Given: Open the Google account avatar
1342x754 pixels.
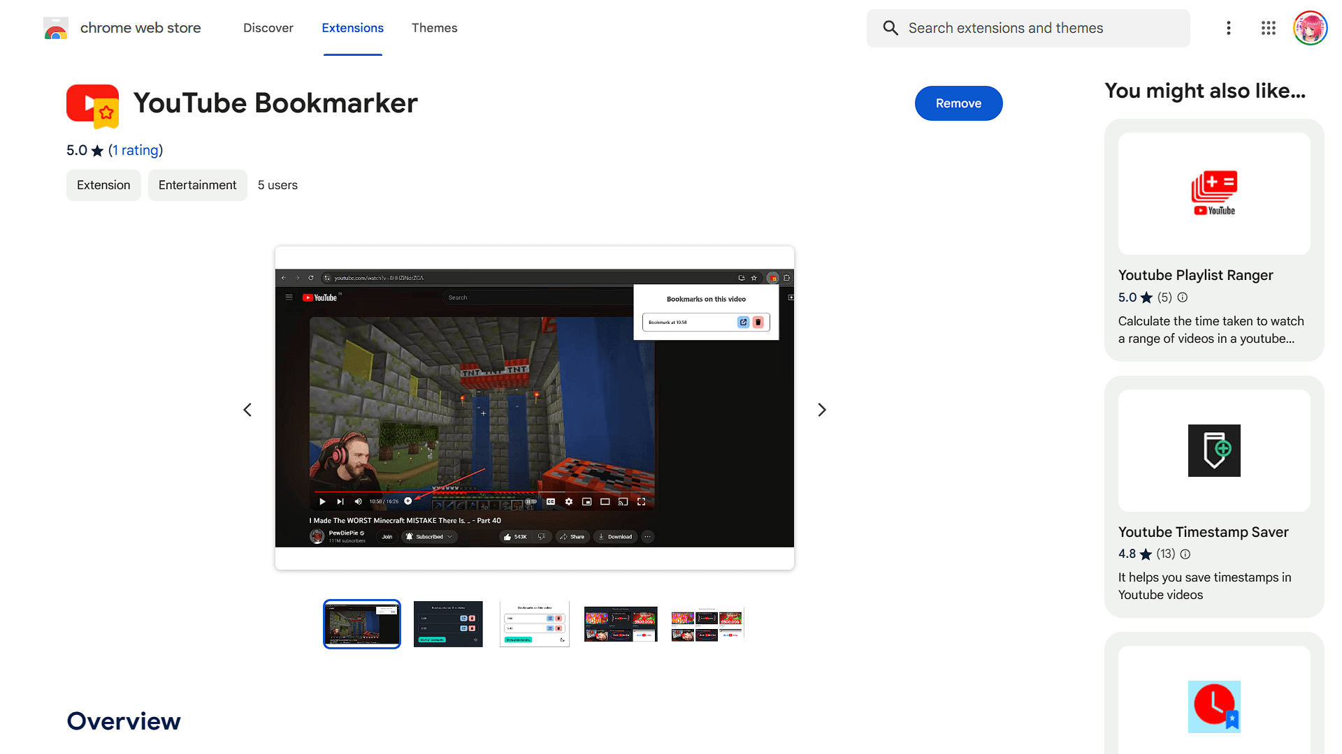Looking at the screenshot, I should point(1310,28).
